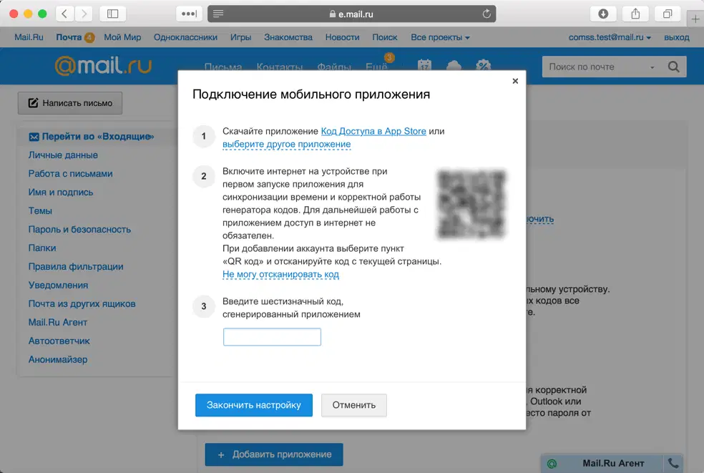The image size is (704, 473).
Task: Open the Safari Downloads icon
Action: coord(603,14)
